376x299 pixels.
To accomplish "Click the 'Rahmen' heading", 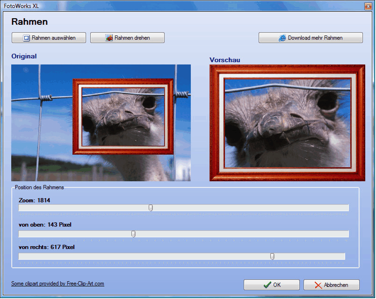I will click(29, 22).
